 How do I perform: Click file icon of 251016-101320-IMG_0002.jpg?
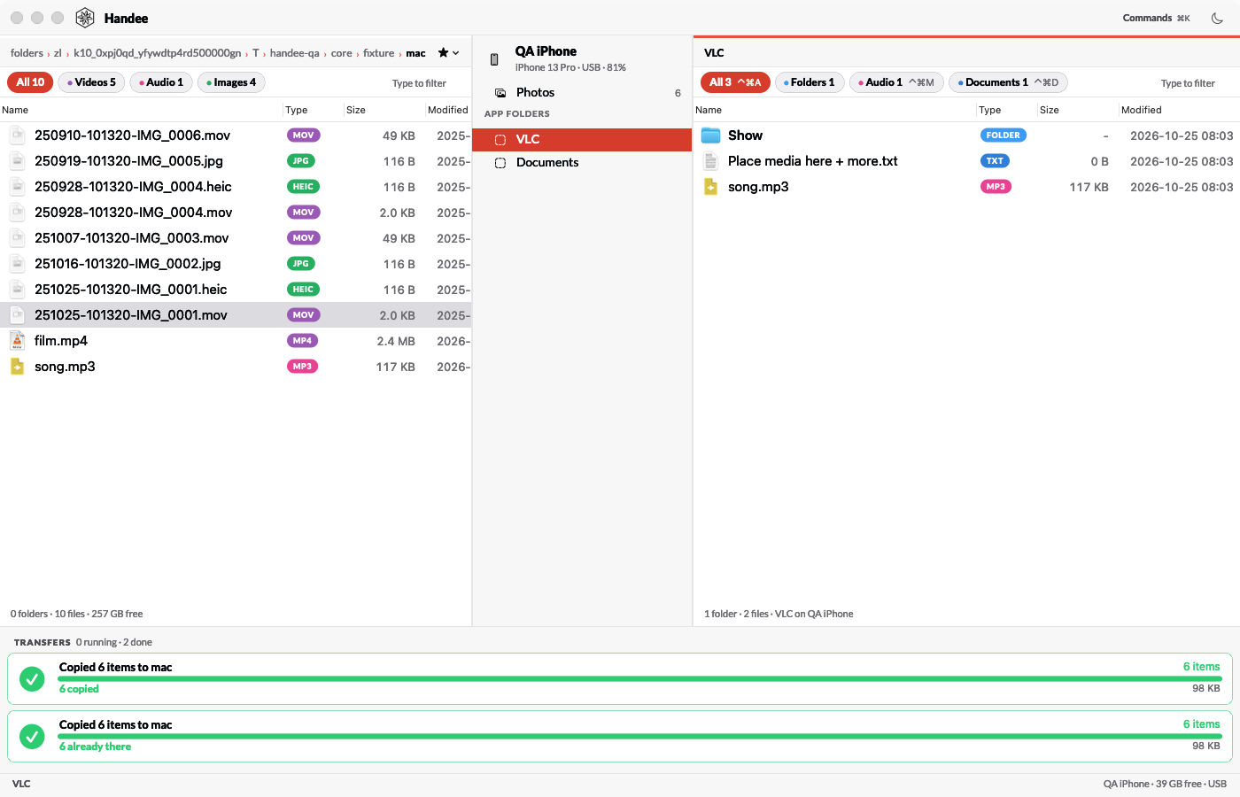(x=17, y=264)
